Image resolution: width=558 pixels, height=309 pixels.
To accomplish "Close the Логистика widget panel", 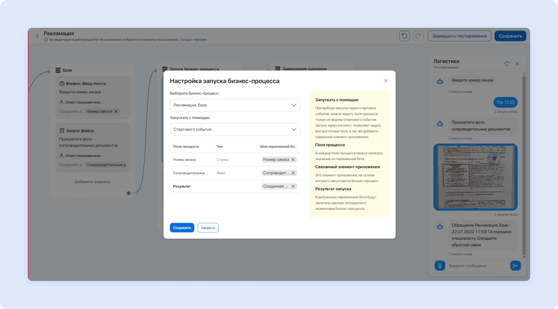I will tap(518, 64).
